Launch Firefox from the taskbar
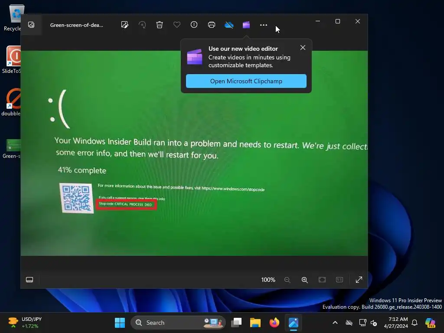 pyautogui.click(x=274, y=323)
